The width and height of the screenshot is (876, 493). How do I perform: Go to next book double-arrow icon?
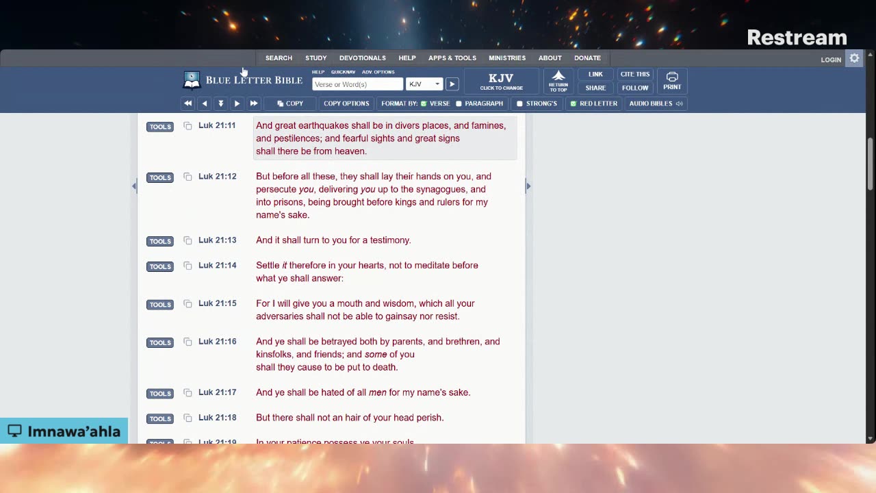[x=253, y=103]
